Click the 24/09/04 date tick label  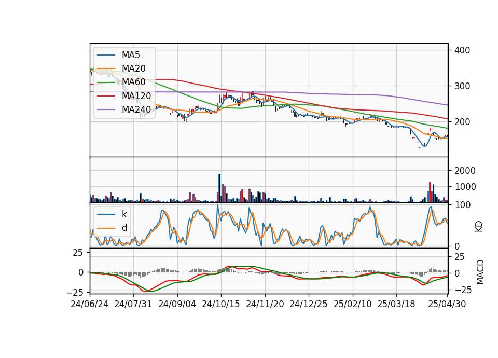click(x=177, y=304)
